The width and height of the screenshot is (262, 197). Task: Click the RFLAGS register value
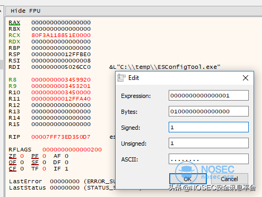click(72, 150)
